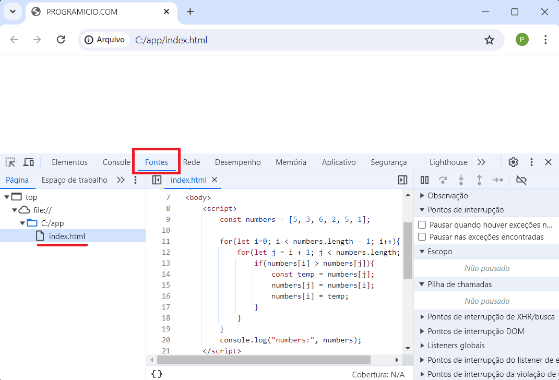The height and width of the screenshot is (380, 559).
Task: Pretty print the source with braces icon
Action: pyautogui.click(x=157, y=374)
